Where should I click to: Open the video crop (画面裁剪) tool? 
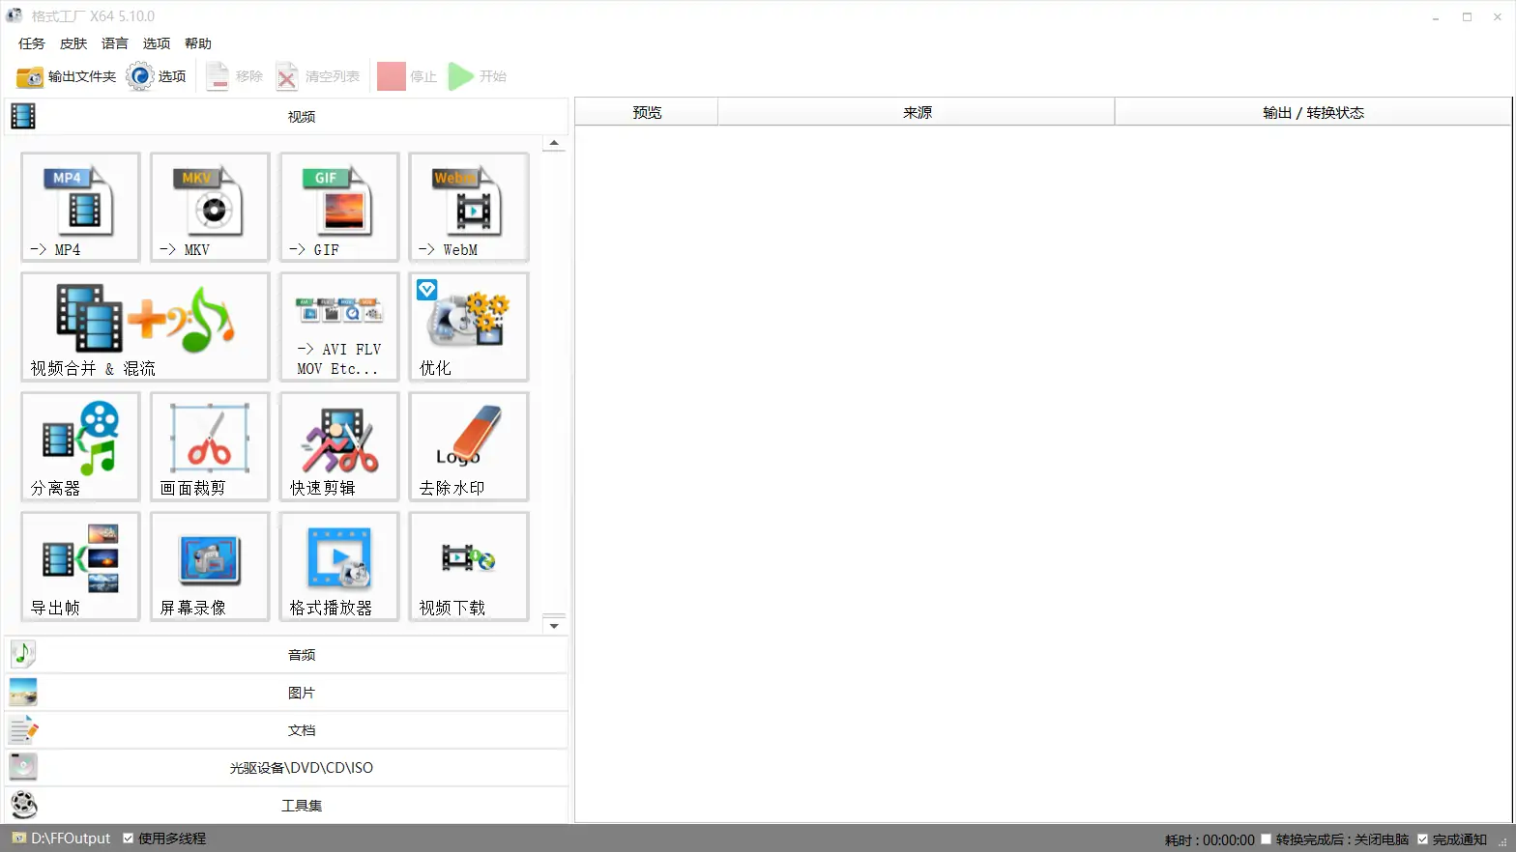pos(210,446)
